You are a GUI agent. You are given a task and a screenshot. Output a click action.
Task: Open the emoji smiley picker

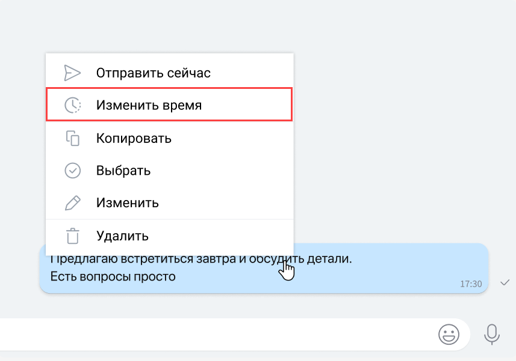[x=449, y=334]
